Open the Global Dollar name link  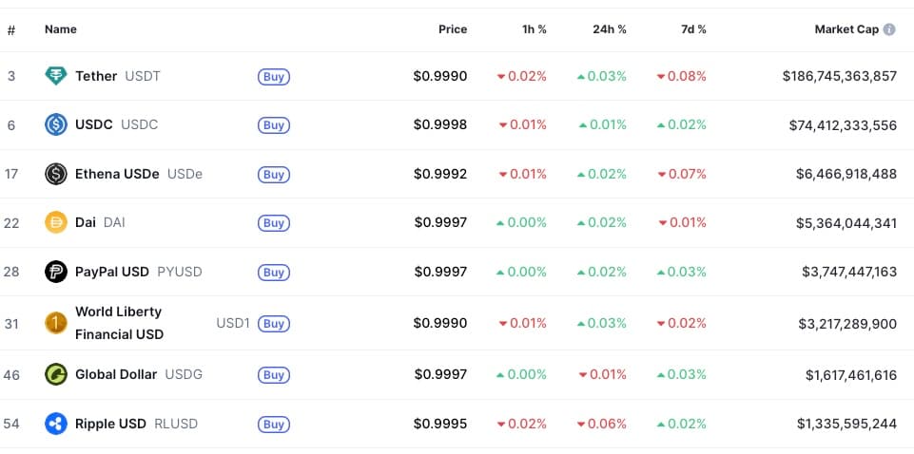coord(116,374)
